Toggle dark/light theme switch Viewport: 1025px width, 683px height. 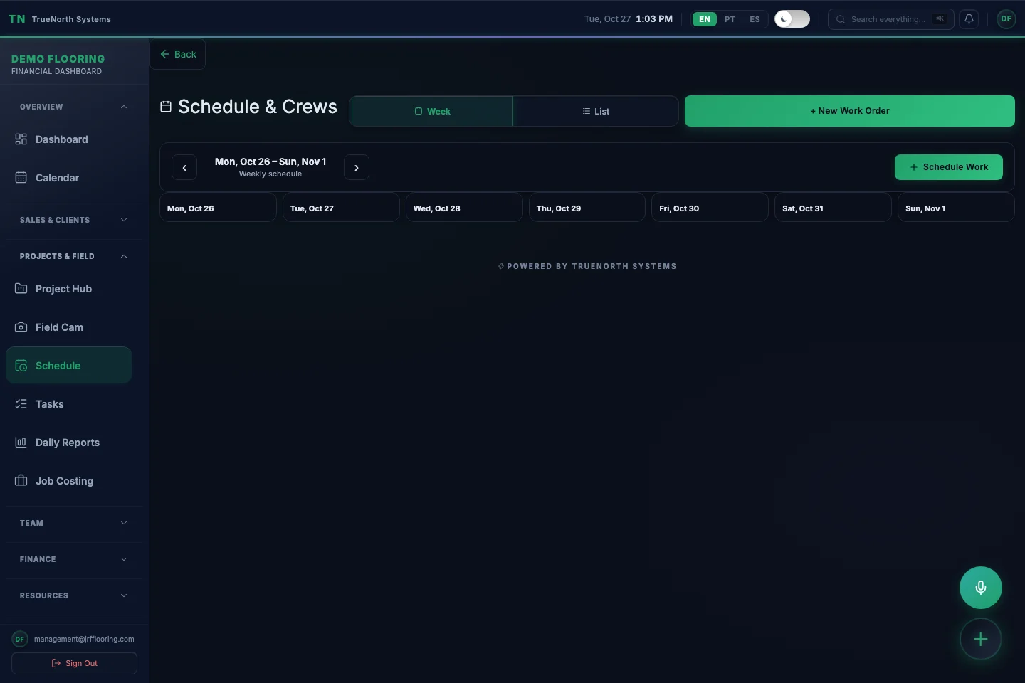792,19
